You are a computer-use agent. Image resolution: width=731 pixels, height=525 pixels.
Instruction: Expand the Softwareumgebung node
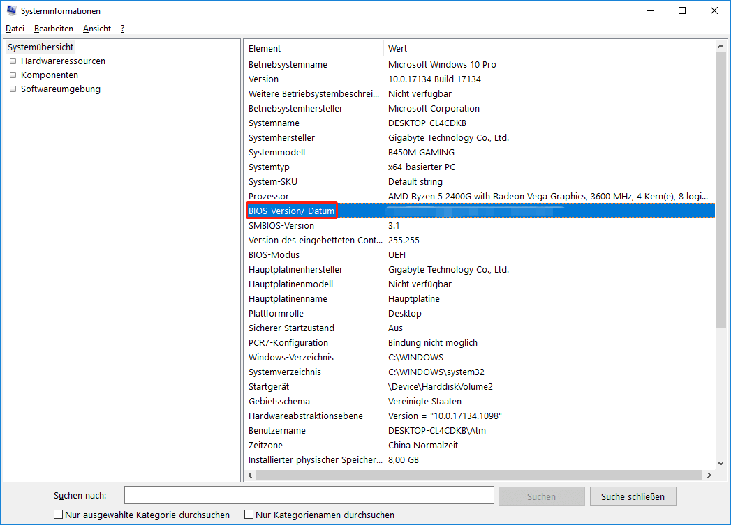tap(13, 89)
